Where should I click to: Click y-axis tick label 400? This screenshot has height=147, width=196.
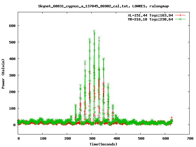tap(12, 59)
